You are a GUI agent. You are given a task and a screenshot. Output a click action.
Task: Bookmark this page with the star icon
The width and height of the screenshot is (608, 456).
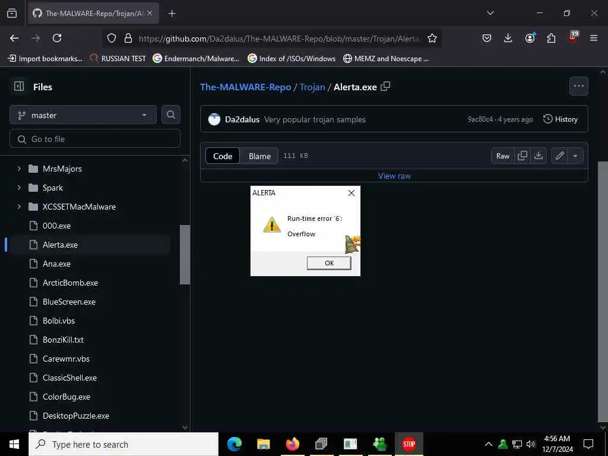coord(432,38)
